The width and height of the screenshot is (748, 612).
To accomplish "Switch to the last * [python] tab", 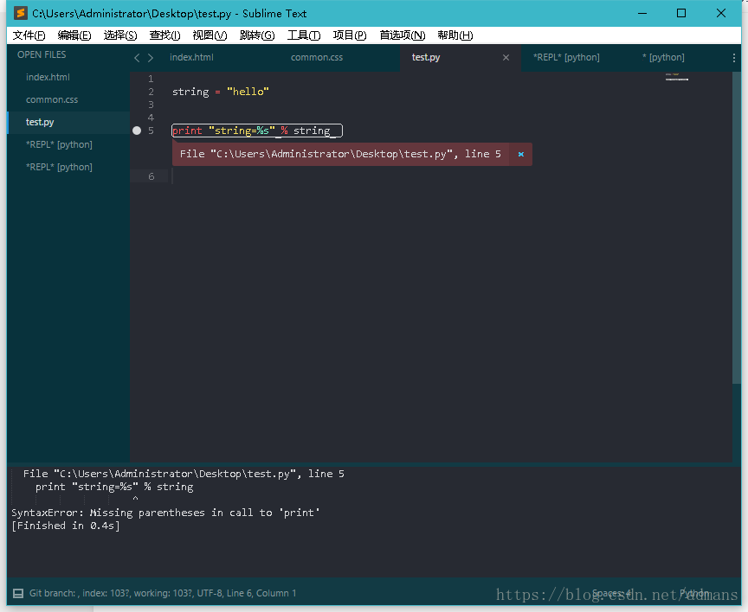I will coord(663,57).
